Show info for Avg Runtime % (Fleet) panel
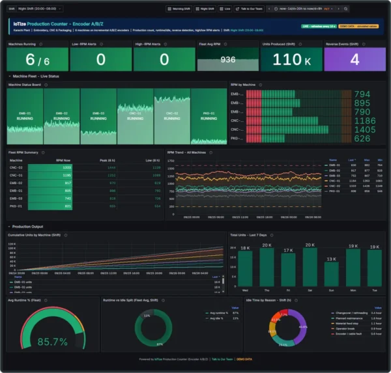The image size is (391, 373). coord(46,300)
